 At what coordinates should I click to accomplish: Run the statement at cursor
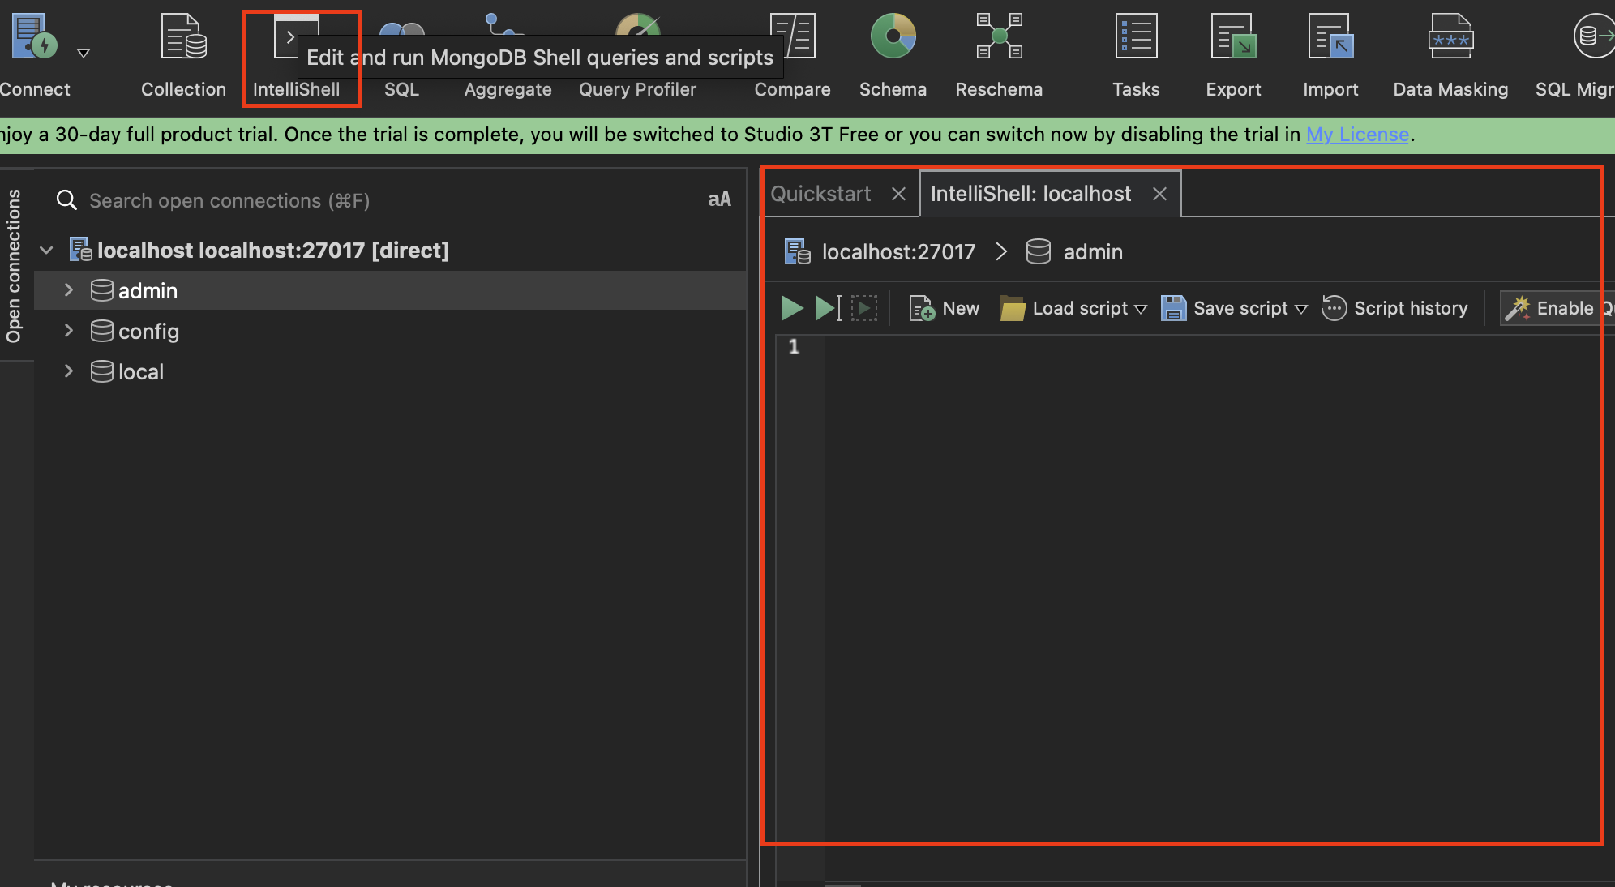tap(828, 308)
